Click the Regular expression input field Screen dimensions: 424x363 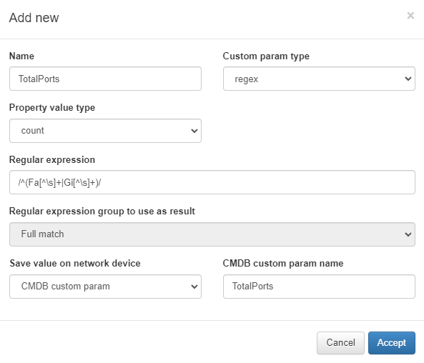(212, 182)
